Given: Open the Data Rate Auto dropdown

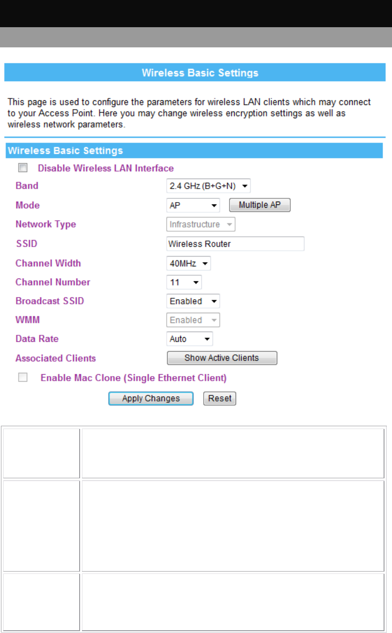Looking at the screenshot, I should [190, 339].
